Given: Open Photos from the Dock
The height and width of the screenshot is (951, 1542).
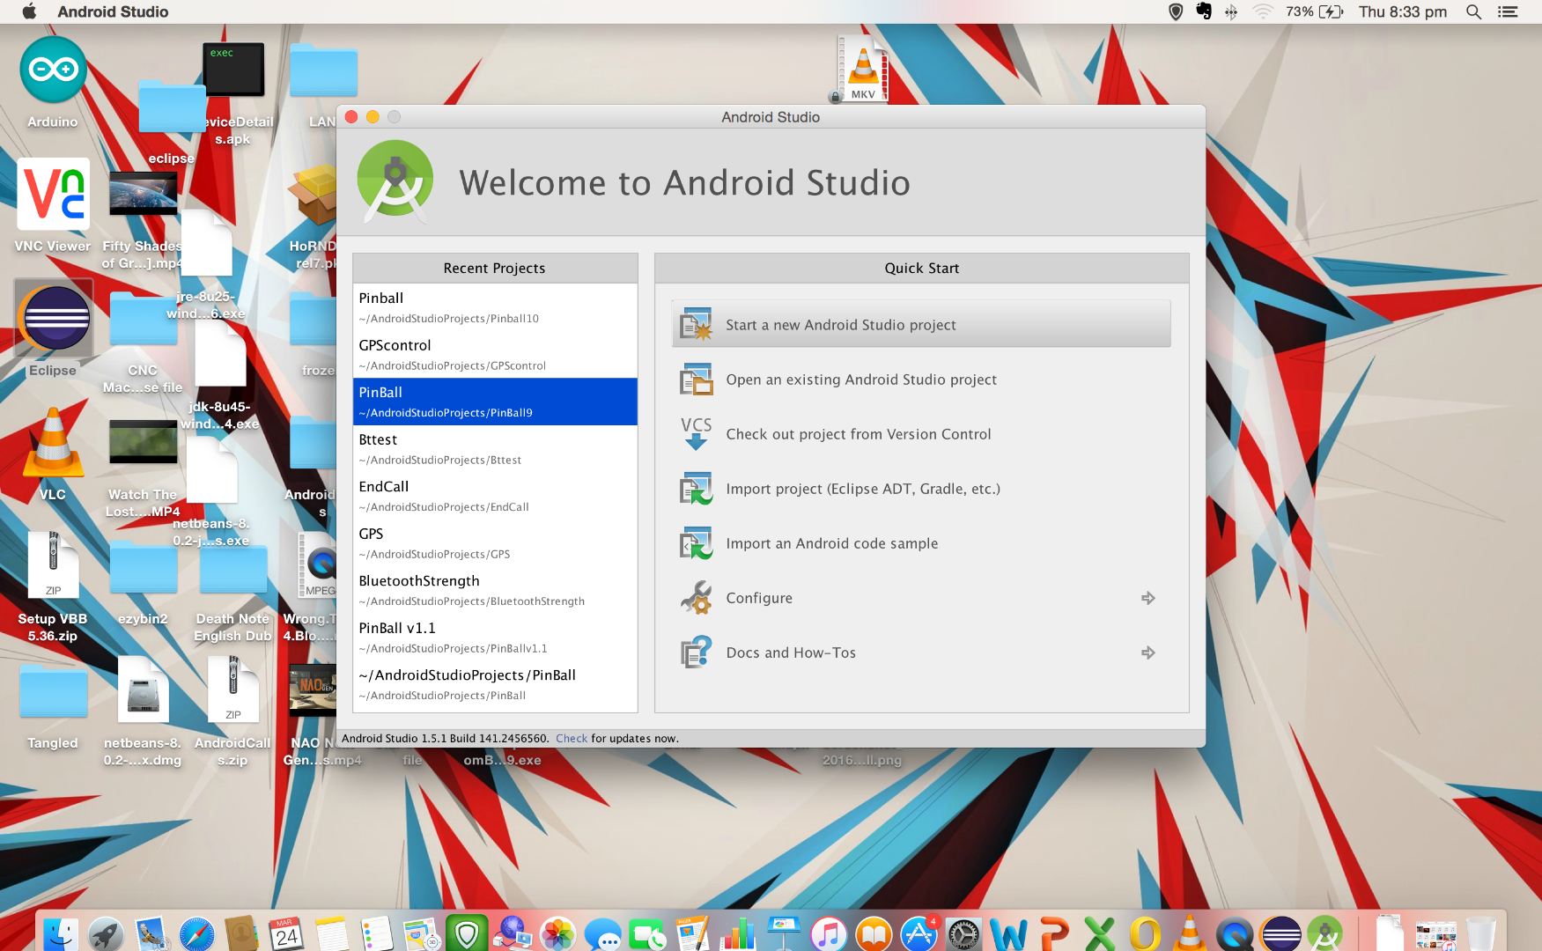Looking at the screenshot, I should click(x=557, y=933).
